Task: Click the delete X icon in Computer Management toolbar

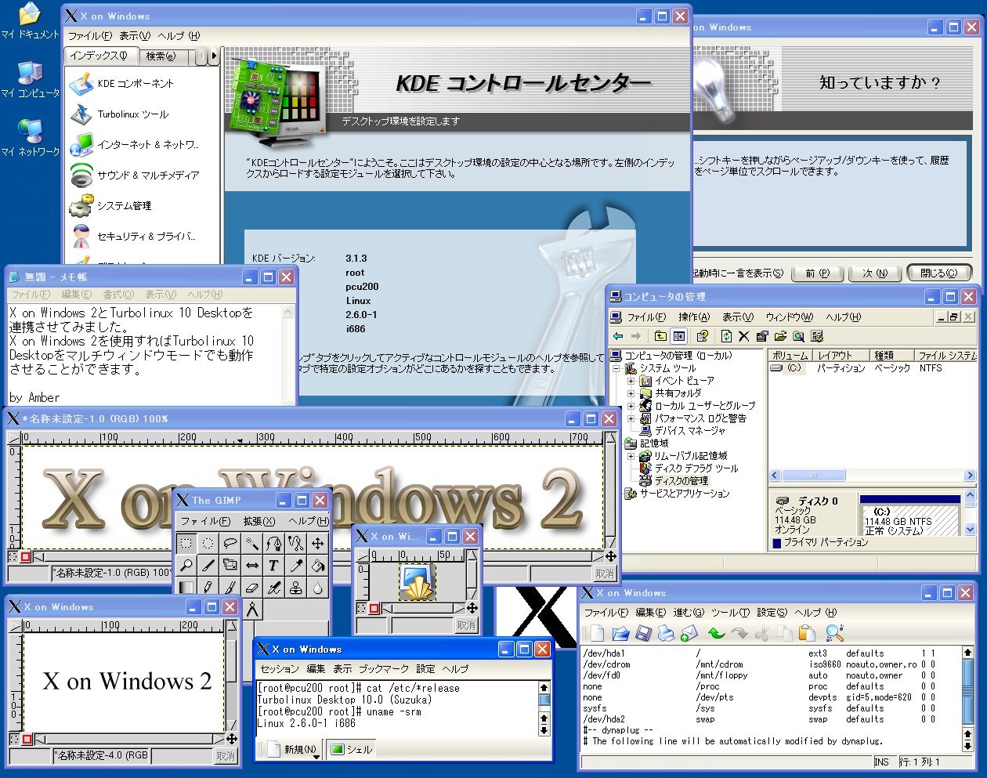Action: (x=744, y=336)
